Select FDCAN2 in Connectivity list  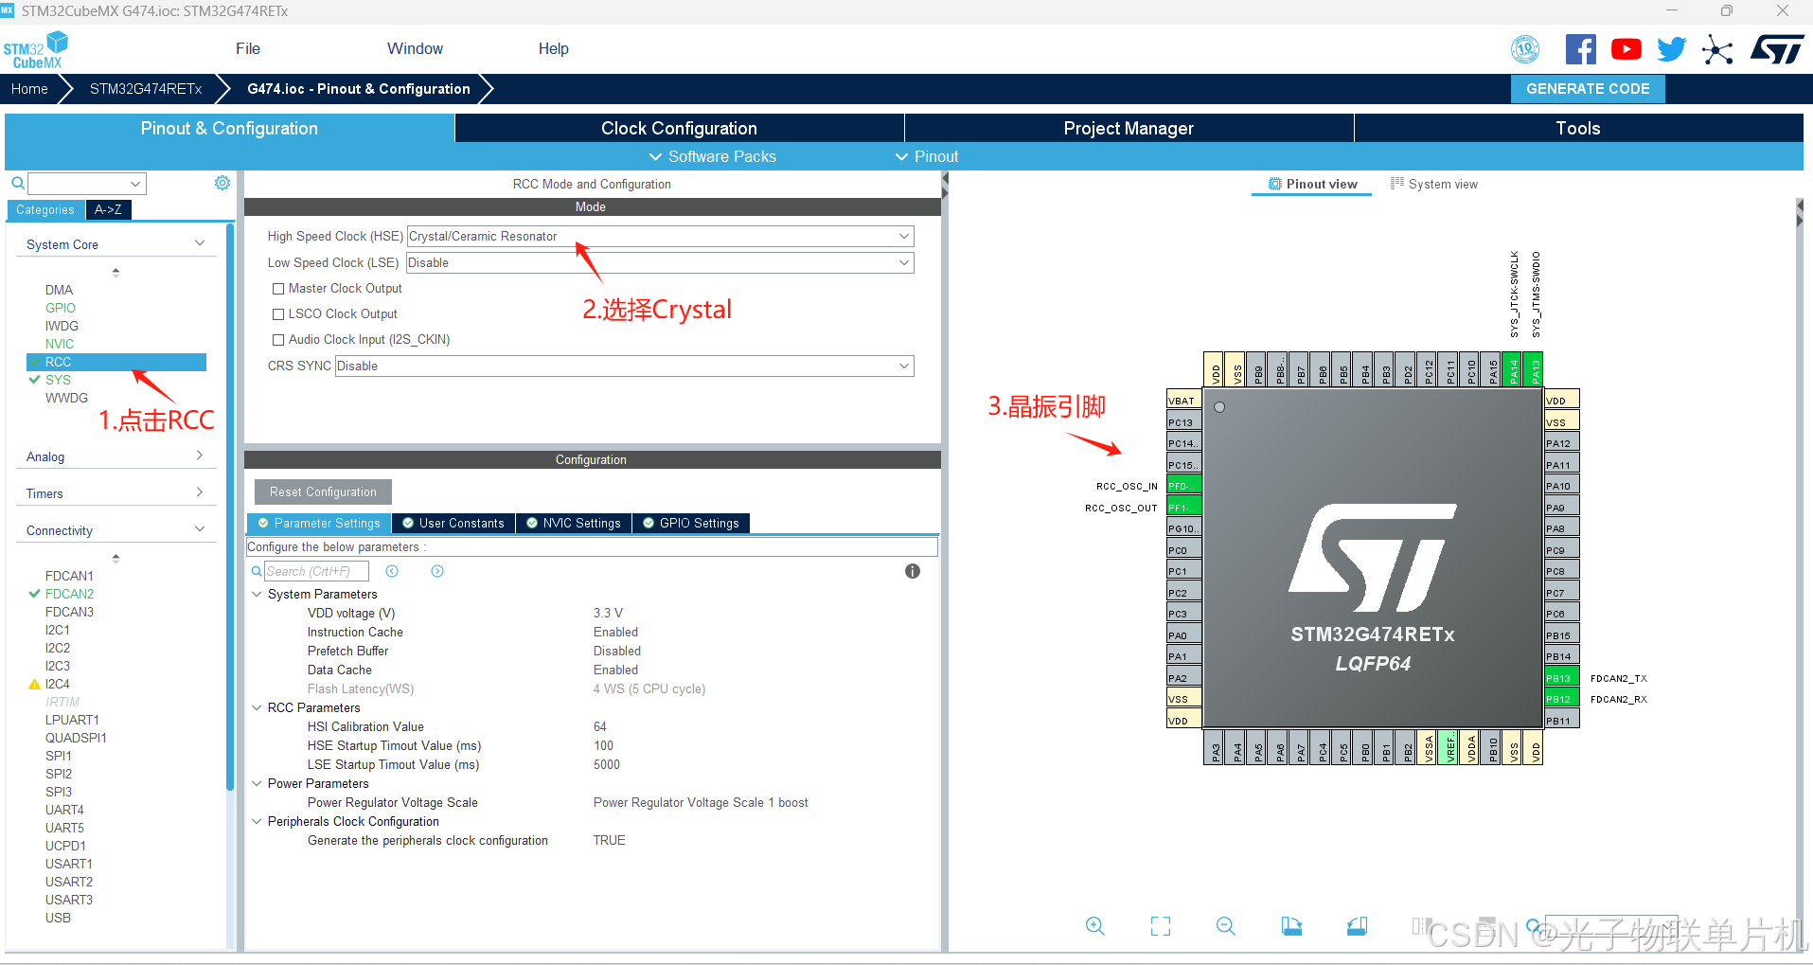pyautogui.click(x=69, y=594)
